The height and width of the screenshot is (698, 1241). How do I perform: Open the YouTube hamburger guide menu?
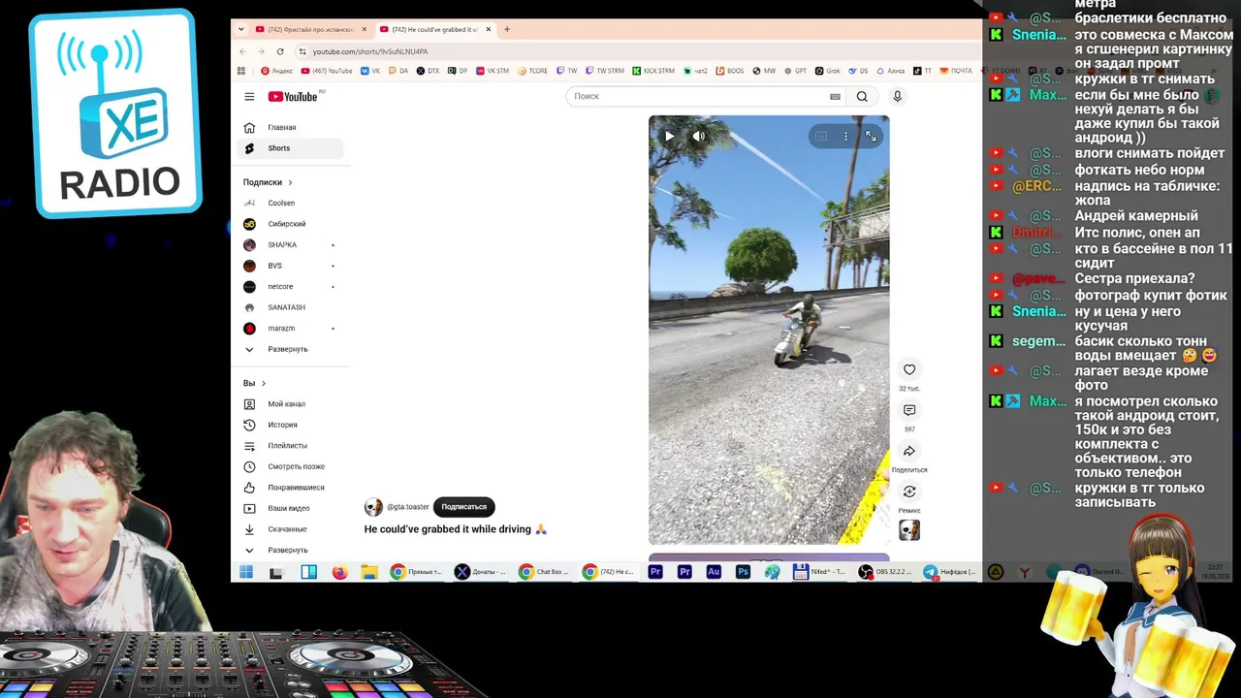point(249,96)
